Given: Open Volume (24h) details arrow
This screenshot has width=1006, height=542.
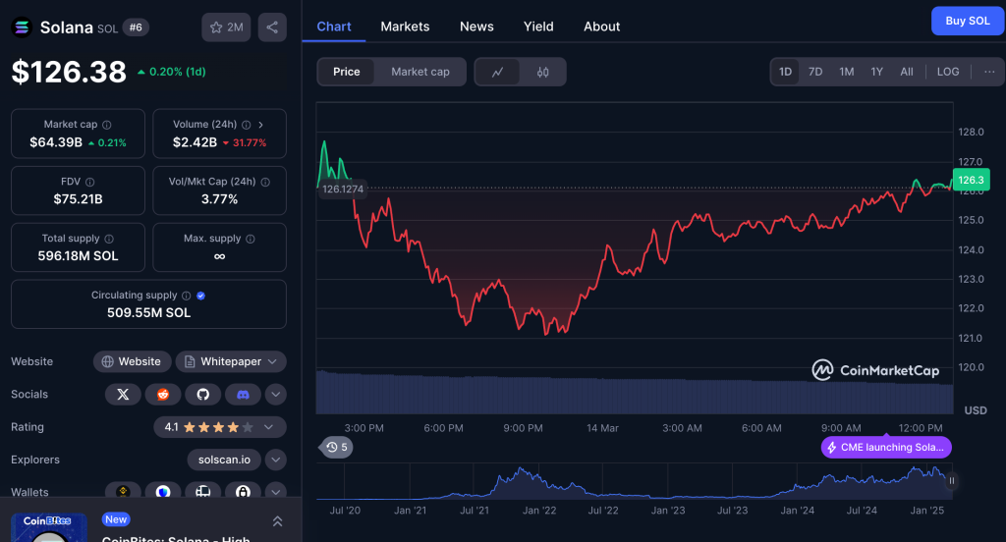Looking at the screenshot, I should click(x=261, y=125).
